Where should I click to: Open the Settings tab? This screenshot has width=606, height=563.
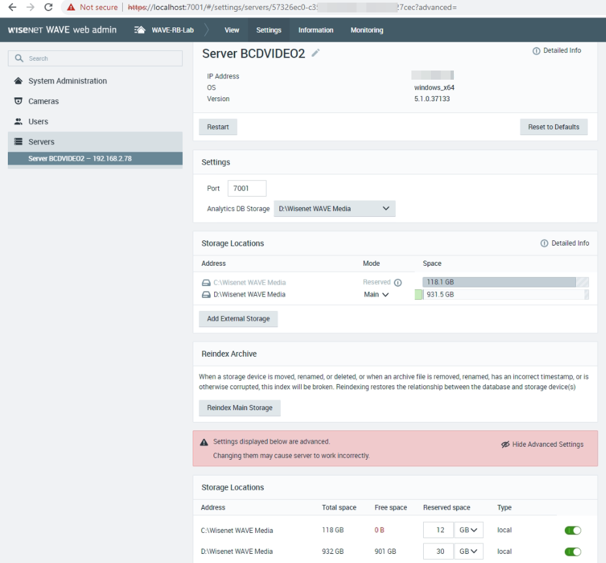pyautogui.click(x=268, y=30)
